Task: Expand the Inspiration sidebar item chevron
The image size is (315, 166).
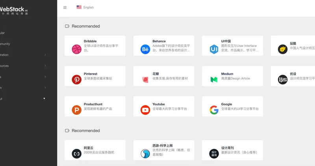Action: coord(45,55)
